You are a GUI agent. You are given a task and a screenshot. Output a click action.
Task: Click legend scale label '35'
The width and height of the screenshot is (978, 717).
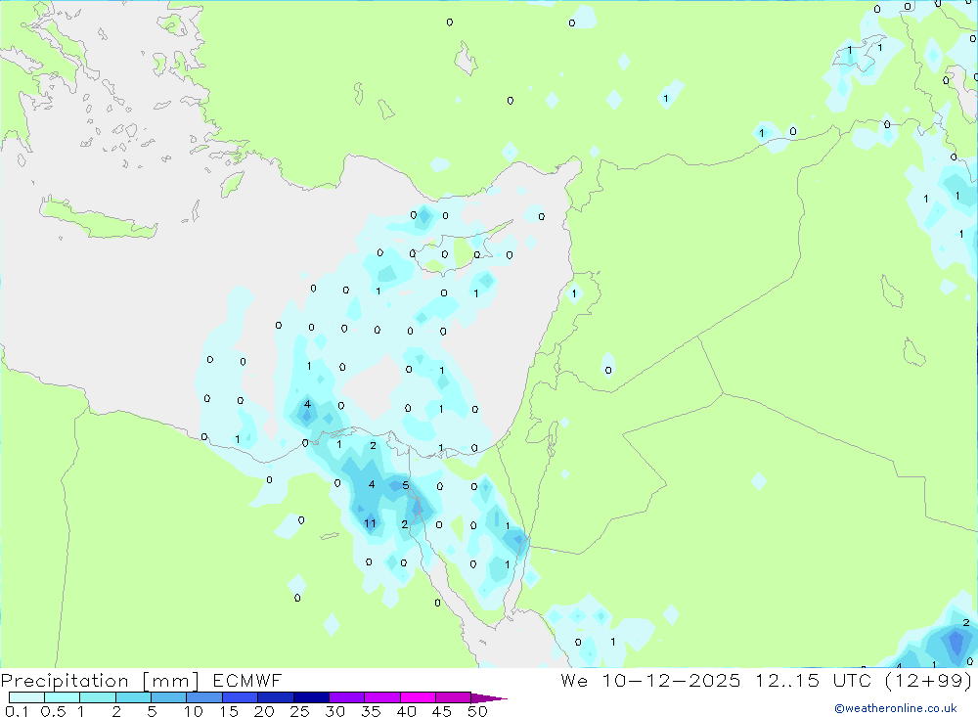371,711
